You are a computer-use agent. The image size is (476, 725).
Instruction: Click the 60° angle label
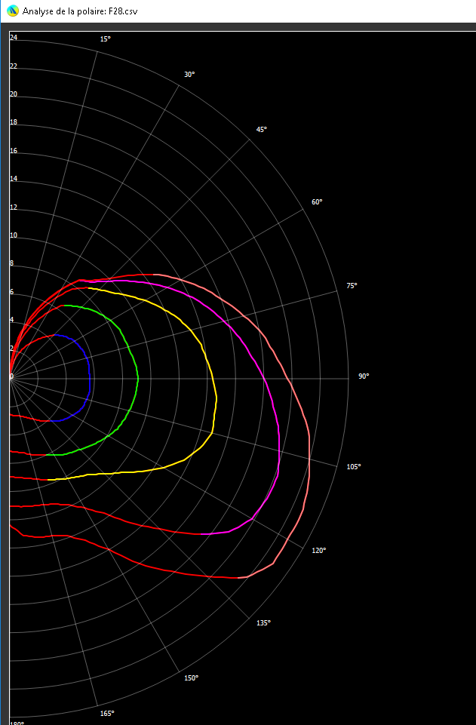317,202
